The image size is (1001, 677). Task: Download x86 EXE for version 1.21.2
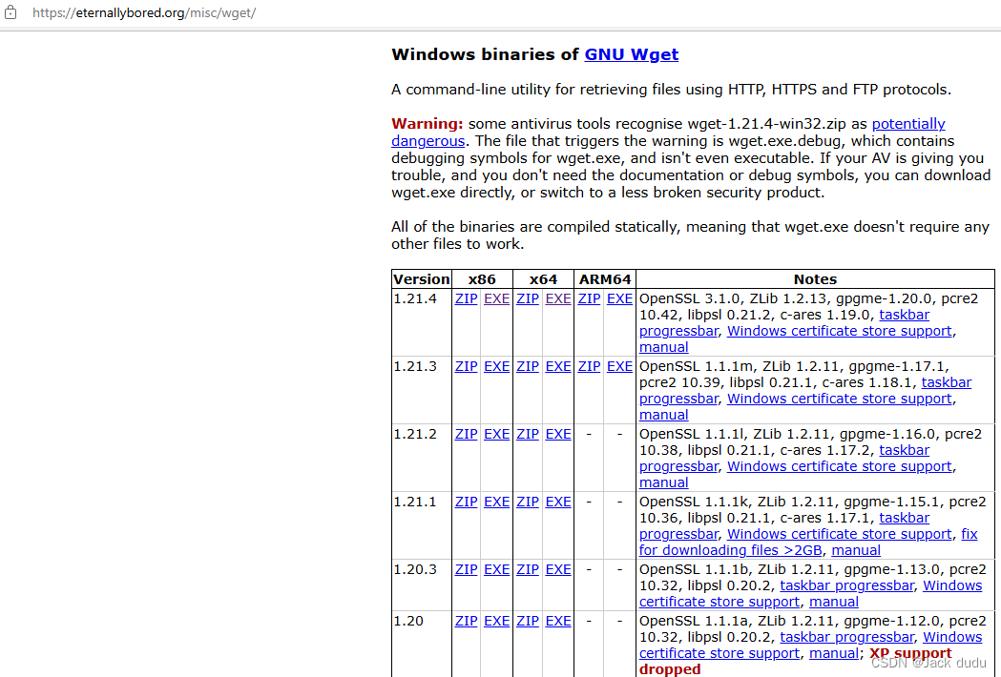click(496, 434)
